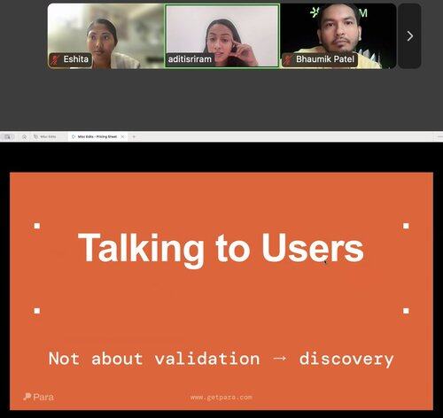The height and width of the screenshot is (418, 443).
Task: Click the aditisriram name label
Action: pos(190,59)
